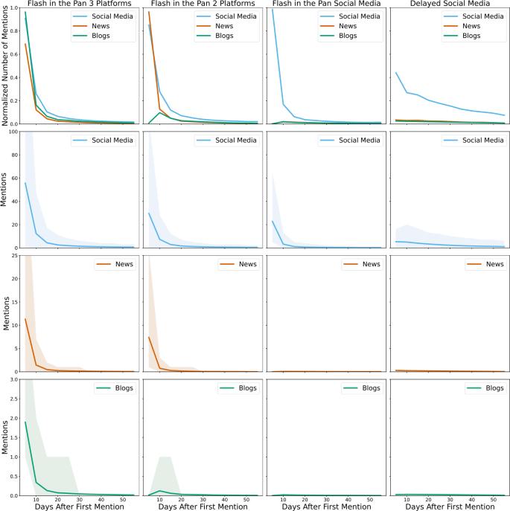Screen dimensions: 510x511
Task: Click the '0.8' tick on normalized axis
Action: (14, 31)
